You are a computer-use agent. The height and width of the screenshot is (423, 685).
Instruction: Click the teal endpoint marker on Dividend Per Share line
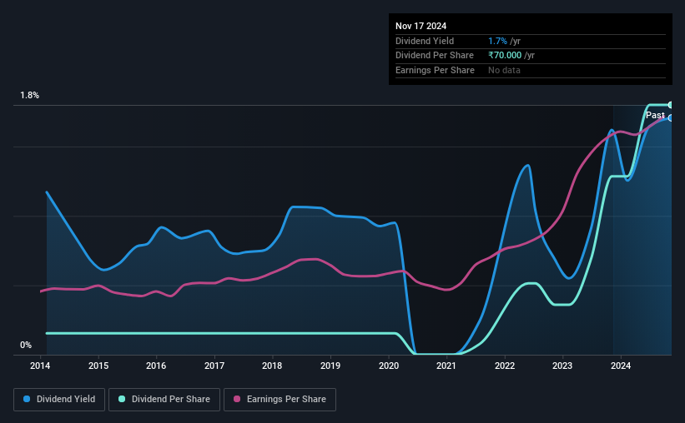coord(670,105)
